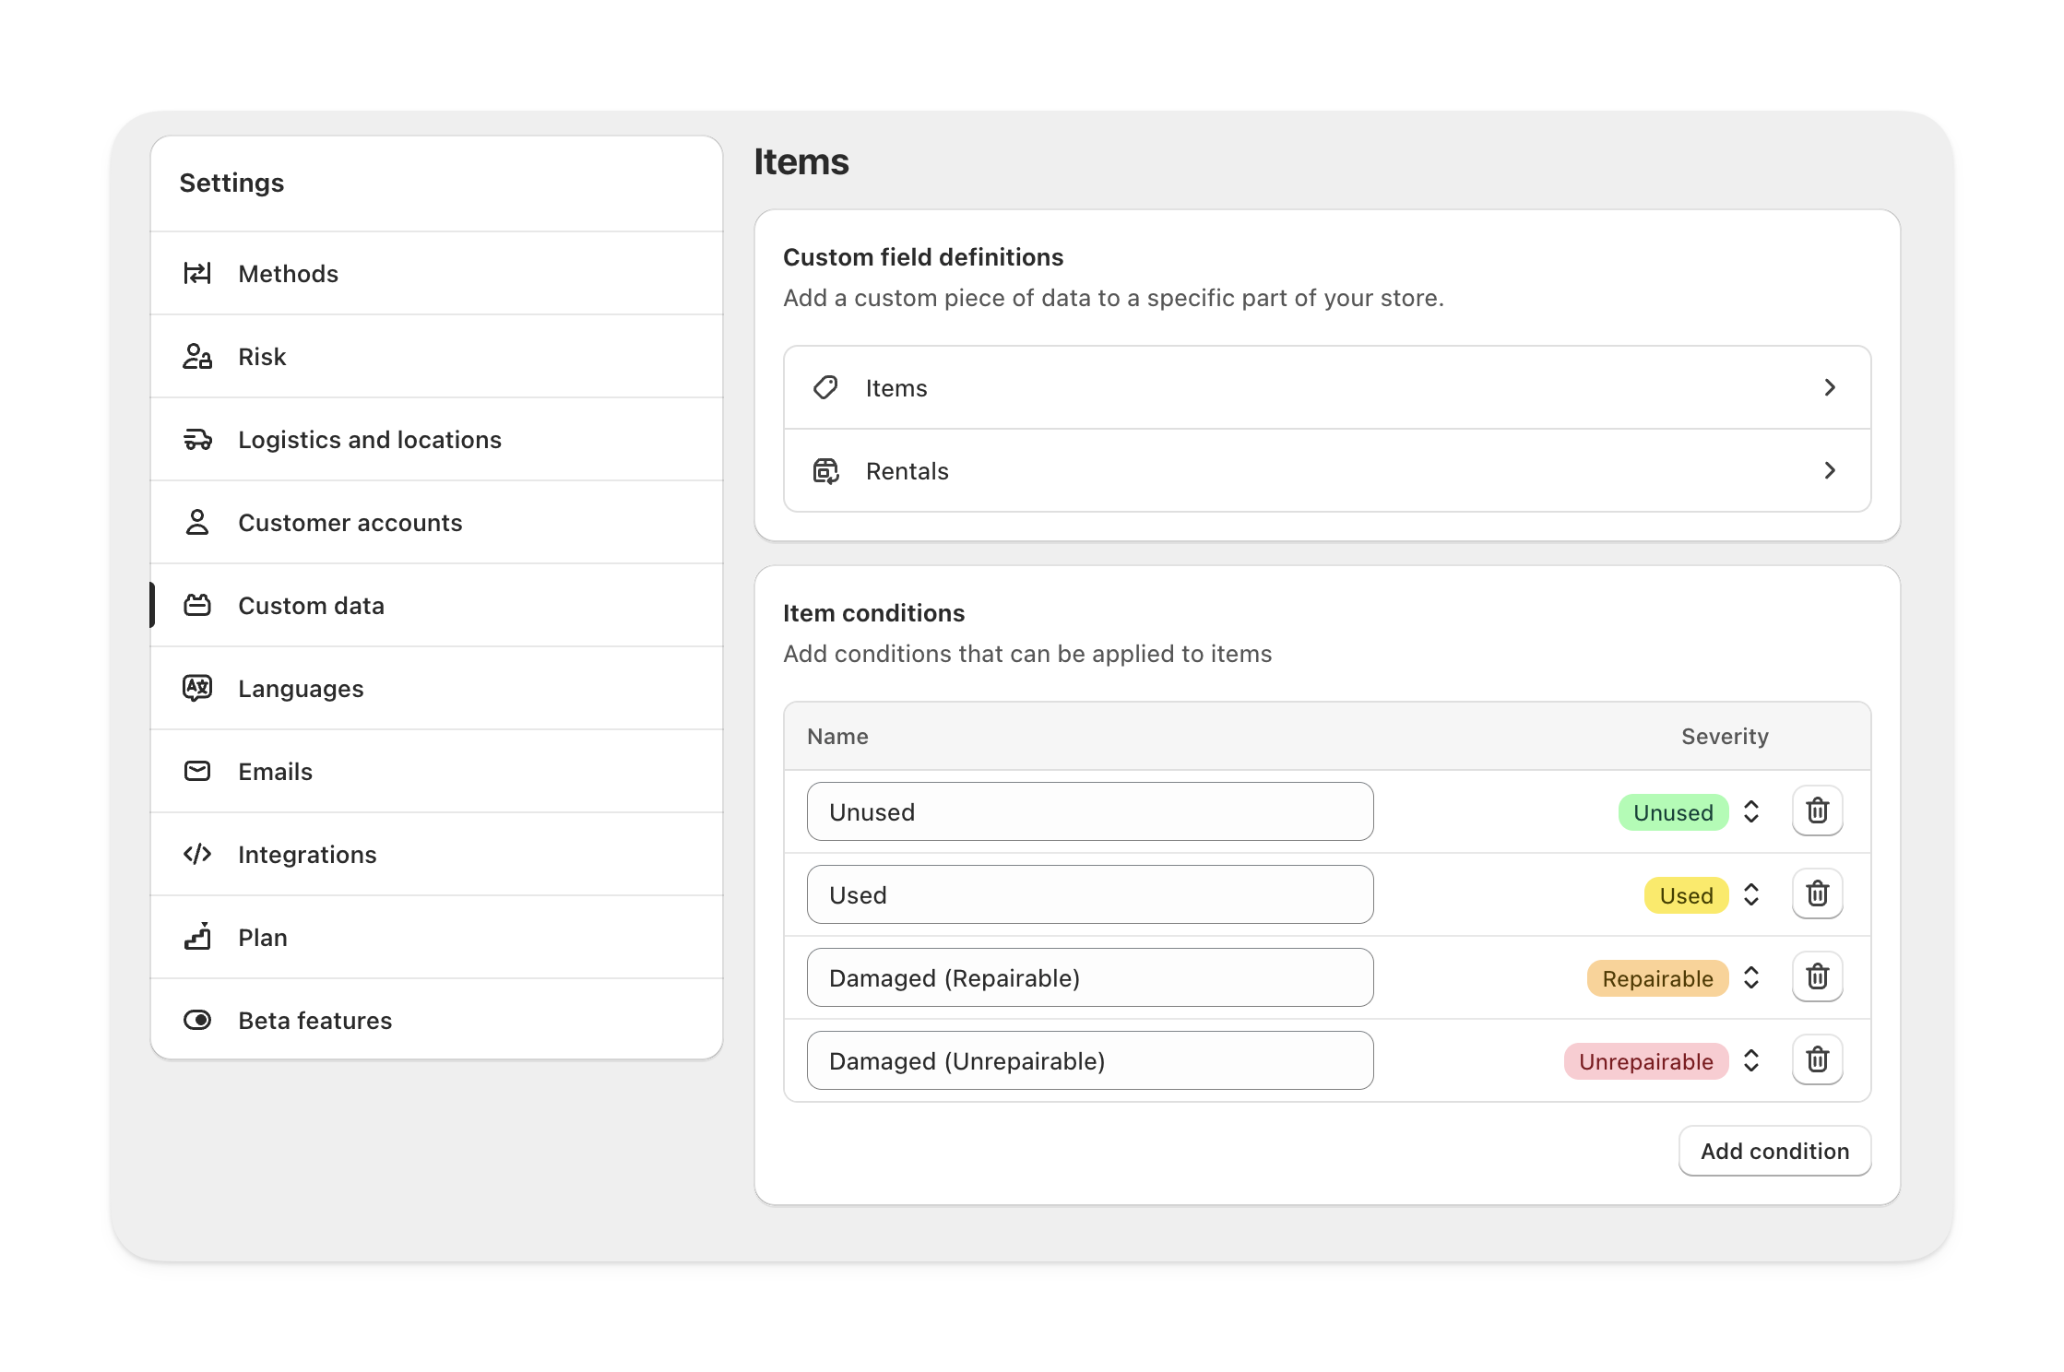The height and width of the screenshot is (1372, 2064).
Task: Click the Add condition button
Action: (x=1774, y=1151)
